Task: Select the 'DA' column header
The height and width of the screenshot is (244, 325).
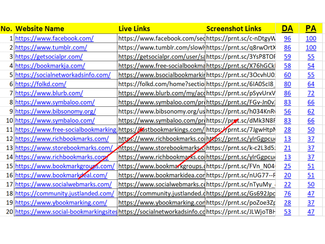Action: point(287,28)
